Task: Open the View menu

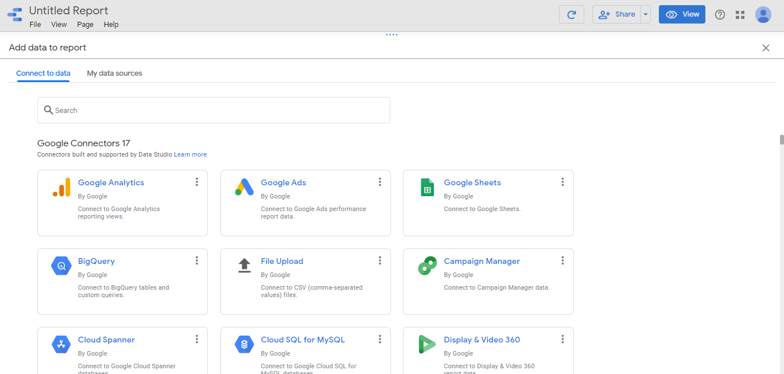Action: pyautogui.click(x=59, y=25)
